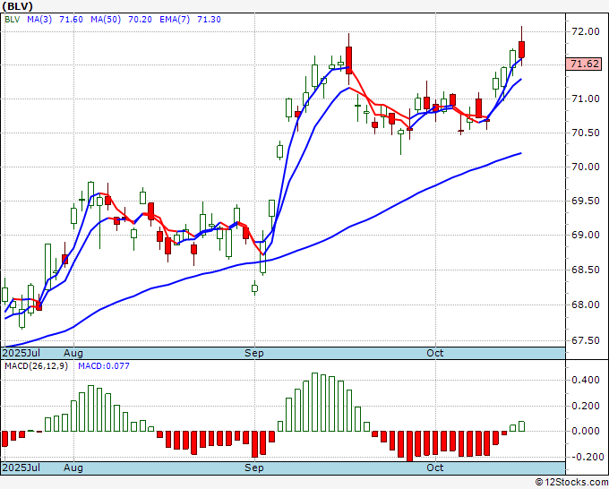Click Oct on MACD time axis

click(x=434, y=468)
